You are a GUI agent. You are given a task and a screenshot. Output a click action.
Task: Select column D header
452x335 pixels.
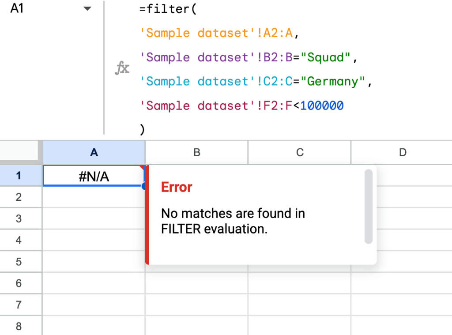(x=402, y=152)
